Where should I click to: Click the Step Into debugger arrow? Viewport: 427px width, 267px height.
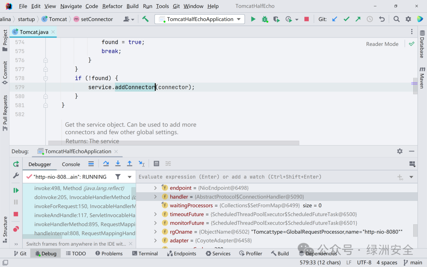click(118, 163)
